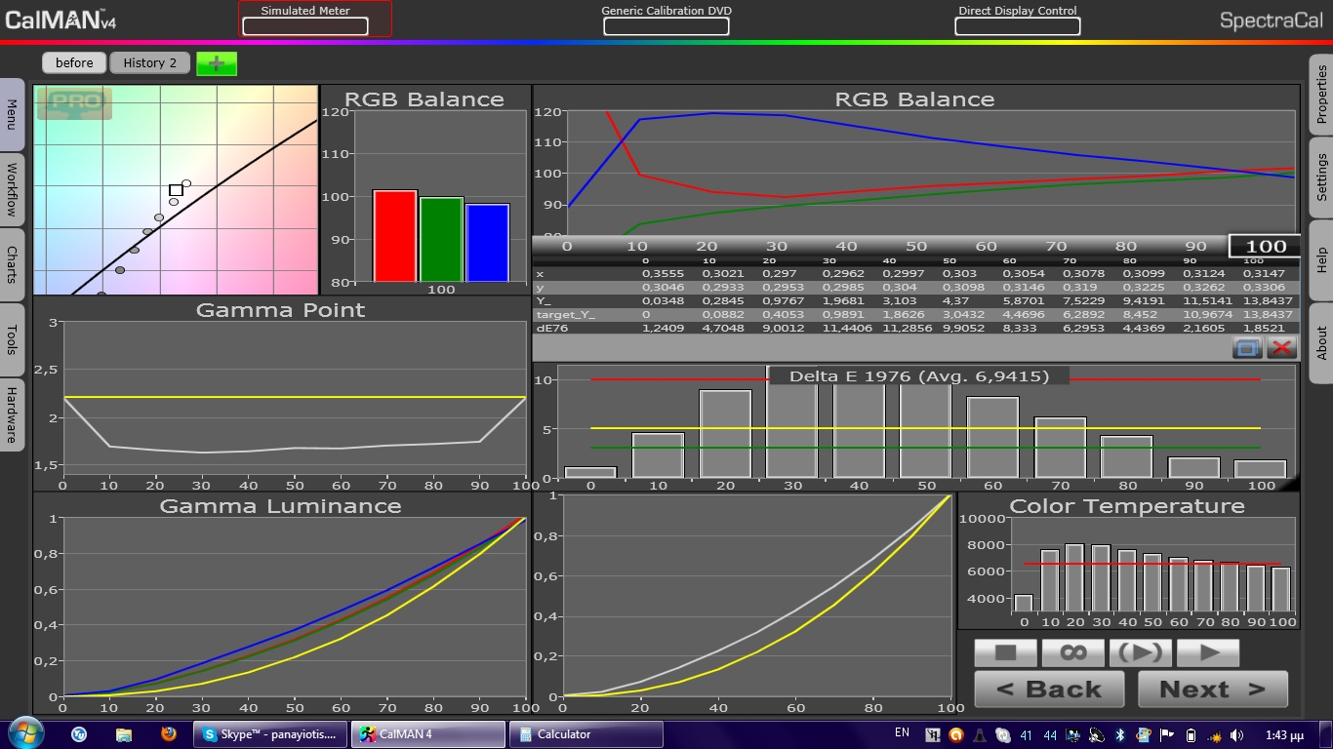Open the Direct Display Control box
This screenshot has height=749, width=1333.
1017,26
